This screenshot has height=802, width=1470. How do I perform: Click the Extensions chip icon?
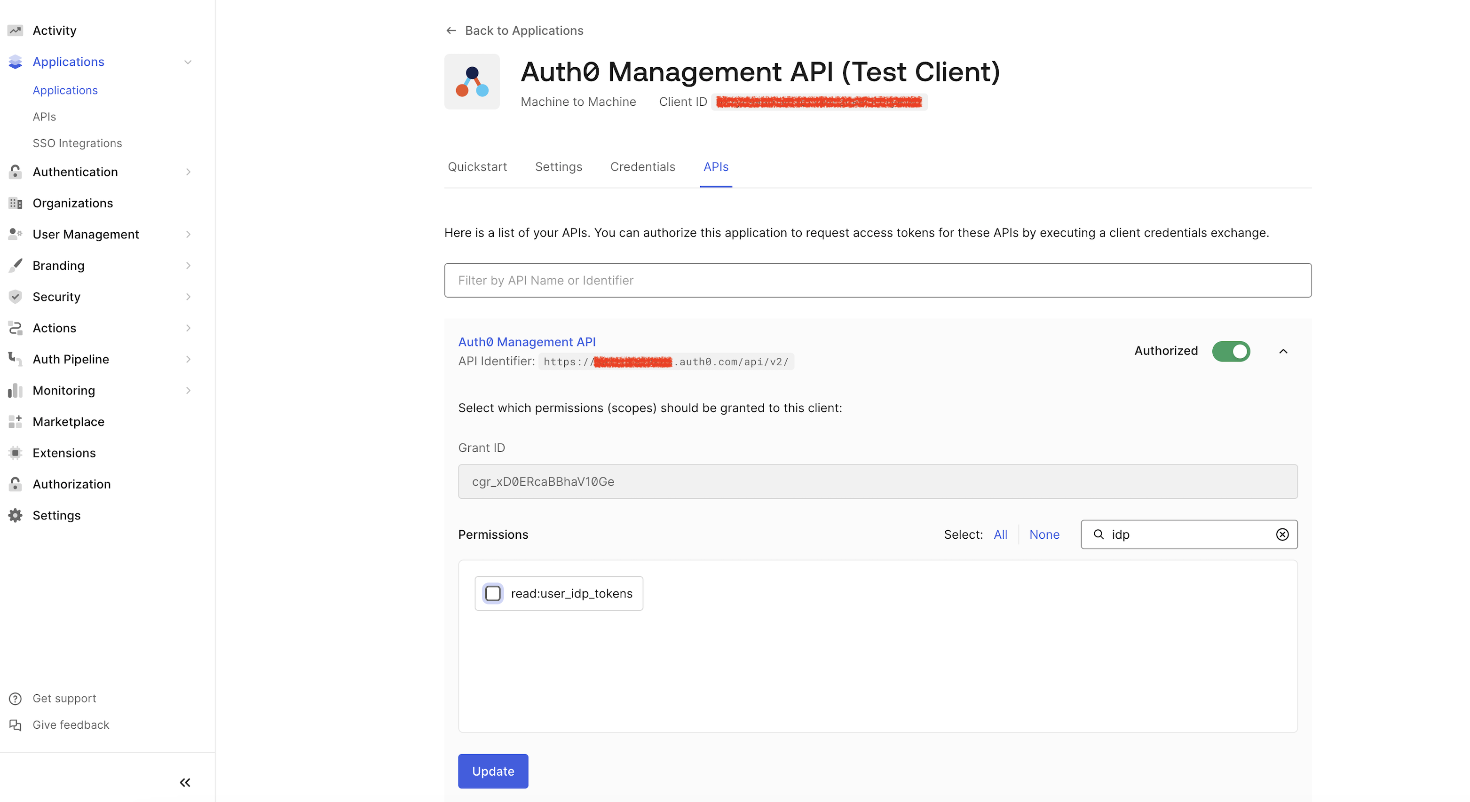click(16, 453)
